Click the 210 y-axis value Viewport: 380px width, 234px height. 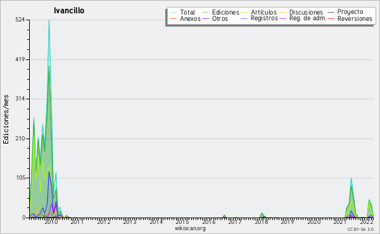pos(20,139)
